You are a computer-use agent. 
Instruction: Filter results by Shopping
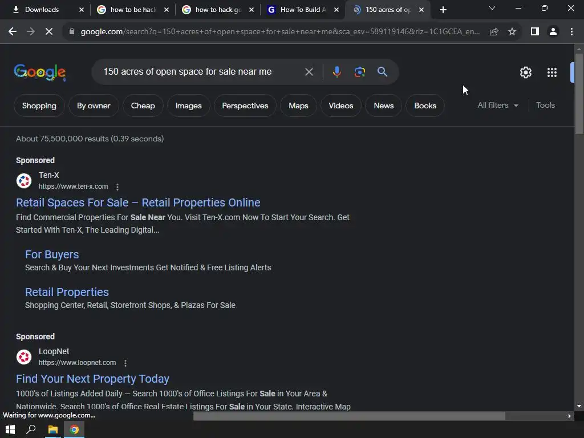pyautogui.click(x=39, y=106)
